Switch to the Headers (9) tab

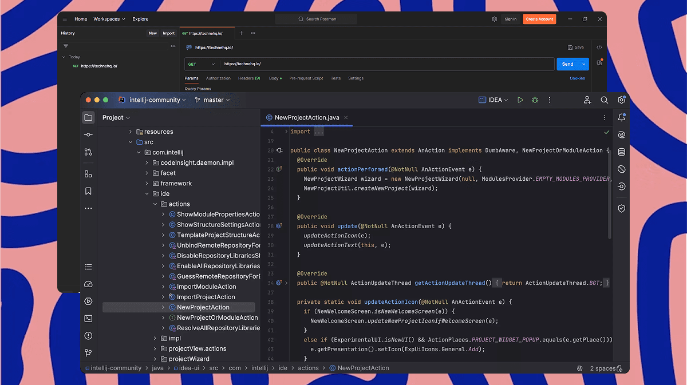coord(249,78)
